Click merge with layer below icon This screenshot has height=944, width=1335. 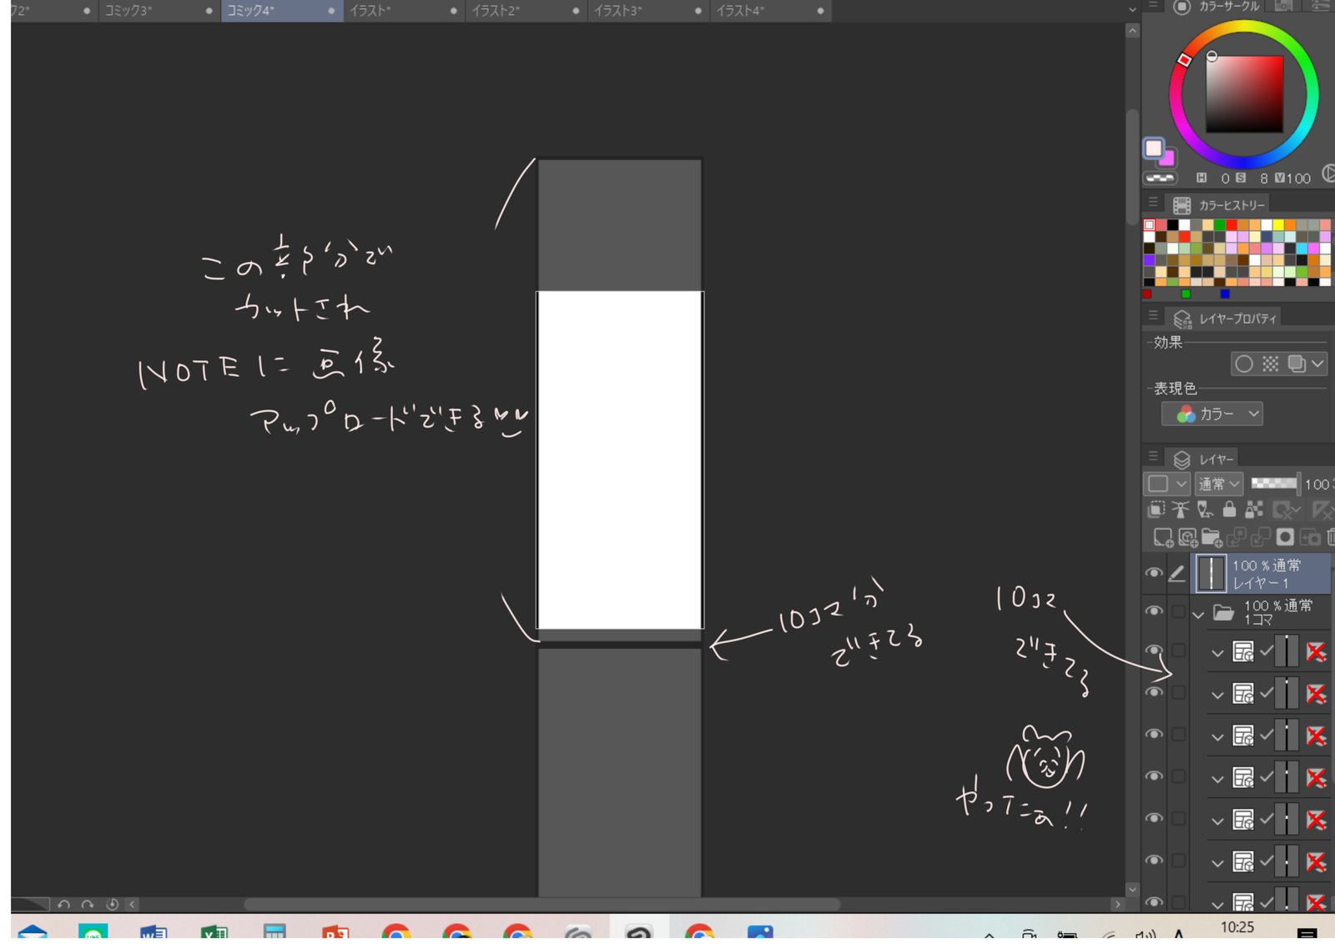pos(1260,537)
